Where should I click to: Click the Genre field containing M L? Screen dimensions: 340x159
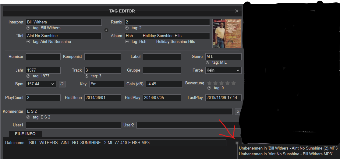click(x=223, y=57)
